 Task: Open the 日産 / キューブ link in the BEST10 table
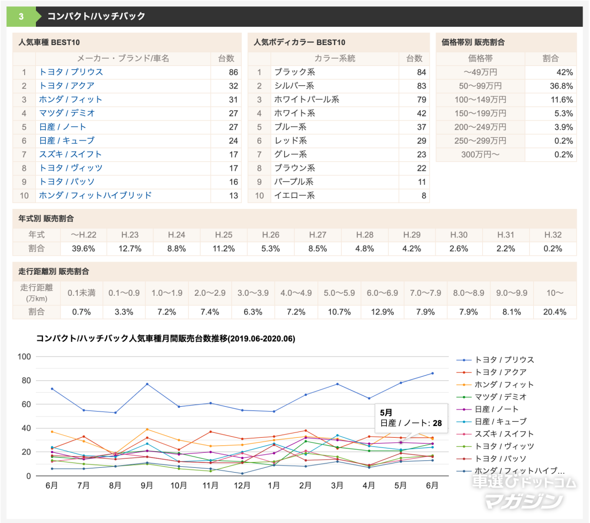pos(67,140)
